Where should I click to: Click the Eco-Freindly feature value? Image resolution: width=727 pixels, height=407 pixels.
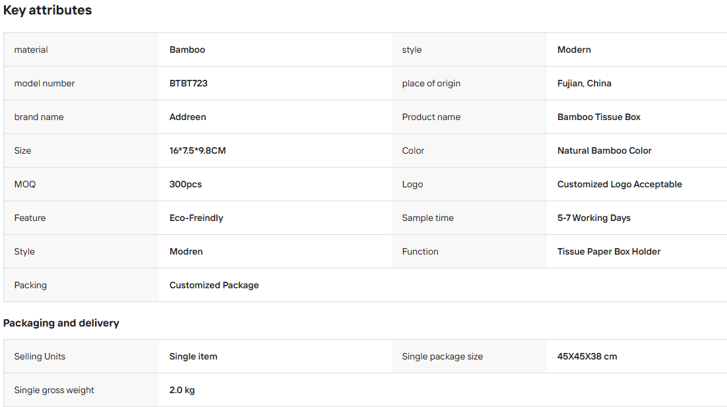coord(196,218)
